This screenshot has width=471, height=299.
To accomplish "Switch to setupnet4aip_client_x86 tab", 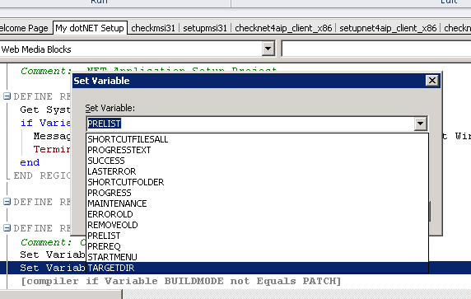I will pos(388,28).
